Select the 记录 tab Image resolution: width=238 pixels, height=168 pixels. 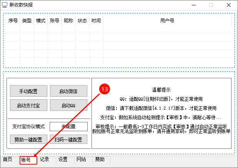[x=45, y=160]
